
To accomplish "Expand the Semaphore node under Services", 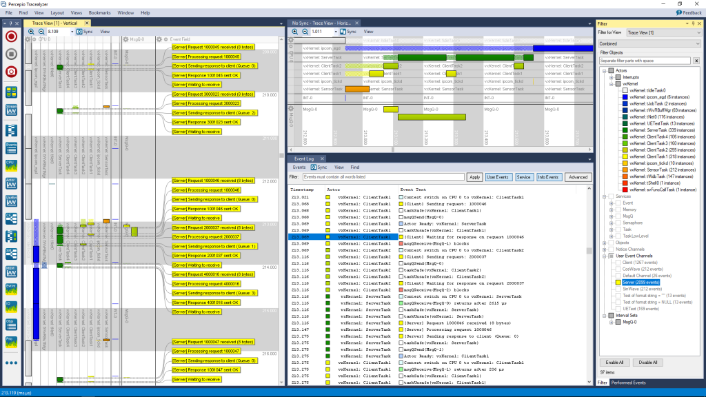I will click(x=611, y=223).
